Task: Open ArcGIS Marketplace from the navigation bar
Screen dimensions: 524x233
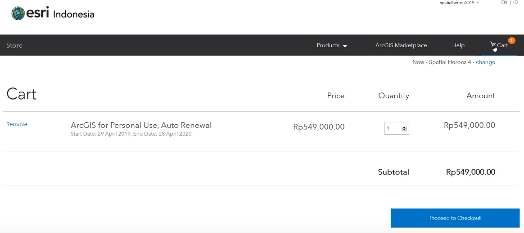Action: point(401,45)
